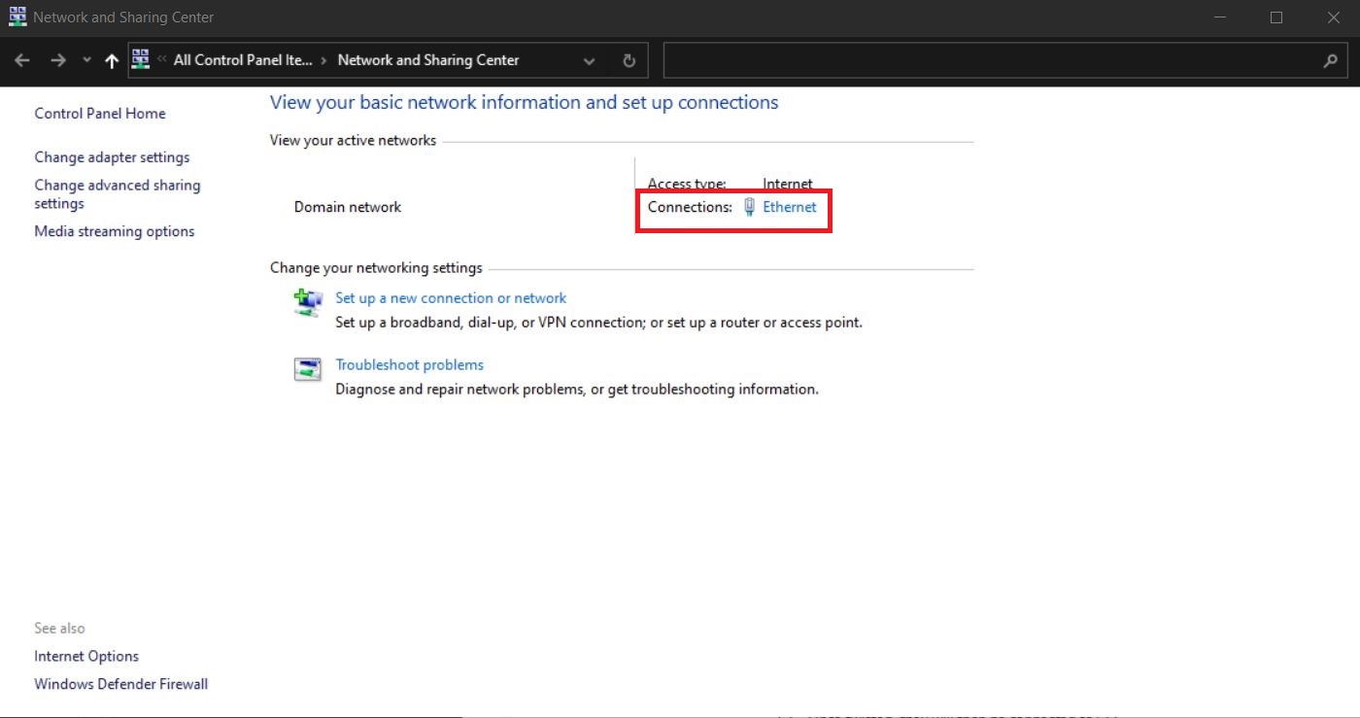Click the Up one level arrow
The width and height of the screenshot is (1360, 718).
pos(112,61)
